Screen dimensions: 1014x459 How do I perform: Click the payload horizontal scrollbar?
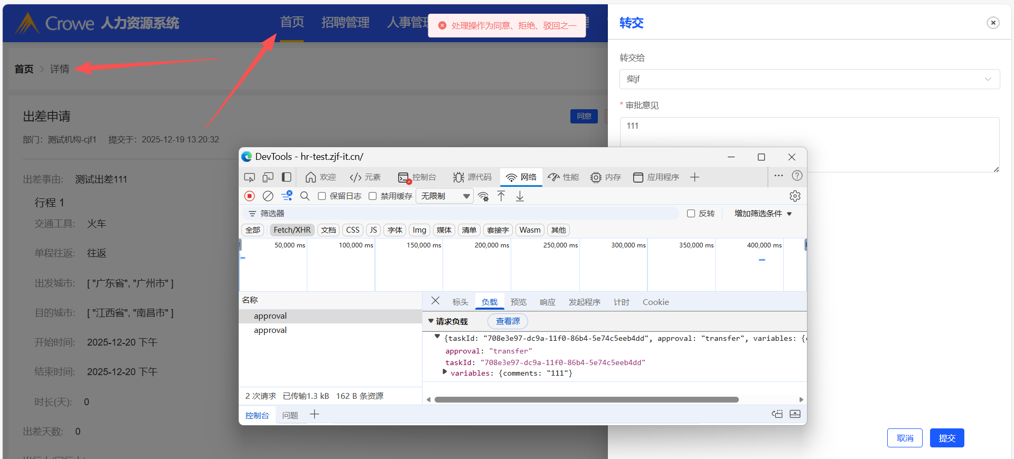pyautogui.click(x=586, y=400)
